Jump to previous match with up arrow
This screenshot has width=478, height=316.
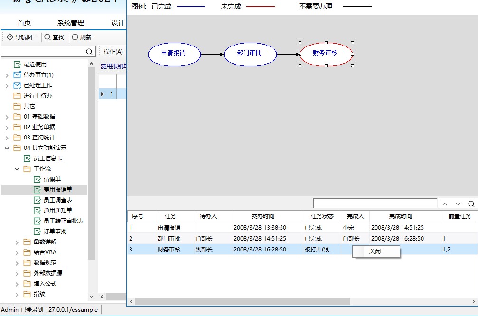click(x=445, y=204)
